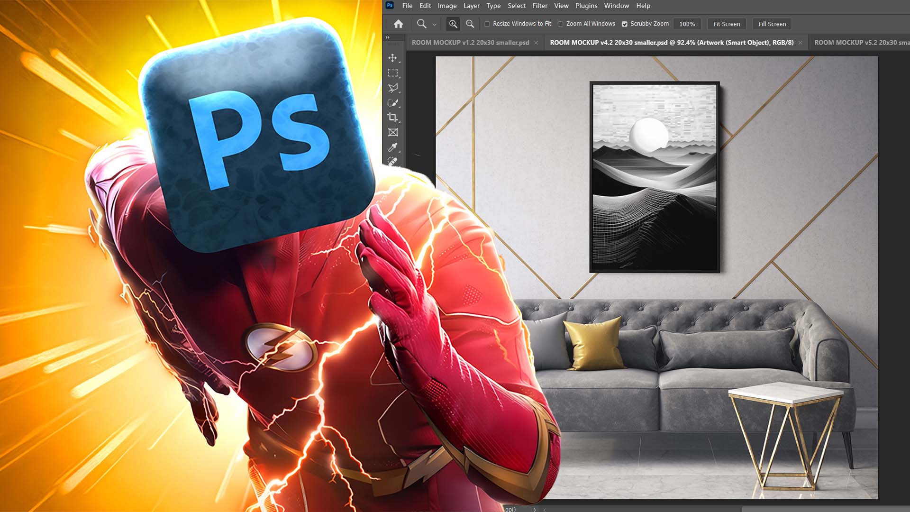This screenshot has height=512, width=910.
Task: Select the Object Selection tool
Action: click(x=392, y=102)
